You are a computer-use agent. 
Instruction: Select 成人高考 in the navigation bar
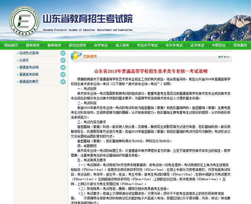click(x=122, y=45)
